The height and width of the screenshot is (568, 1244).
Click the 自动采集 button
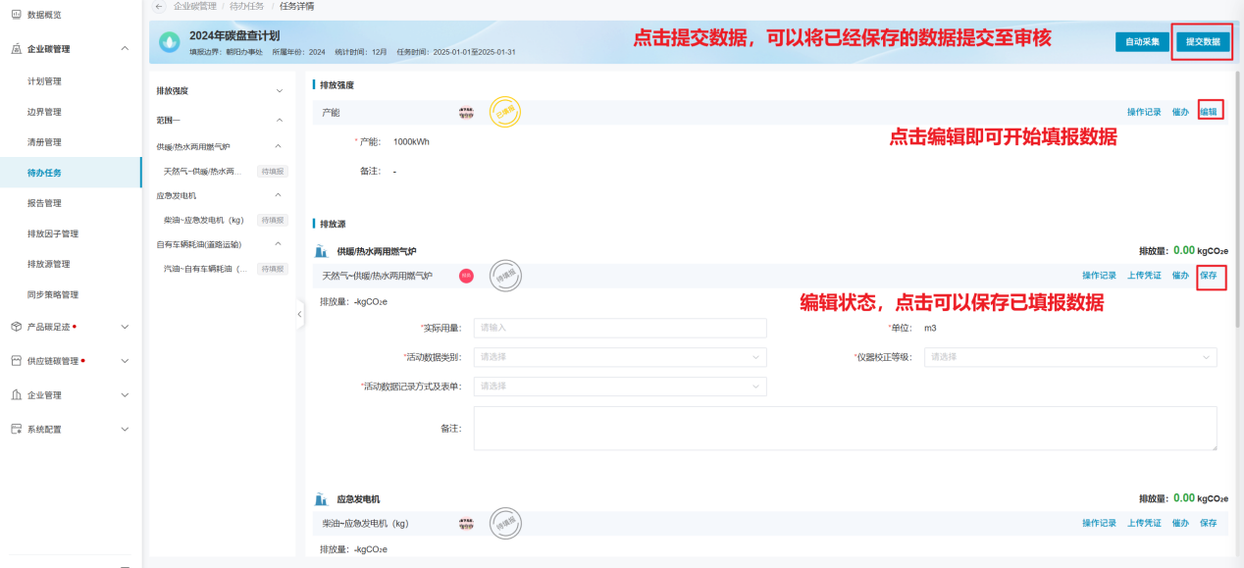(x=1142, y=42)
